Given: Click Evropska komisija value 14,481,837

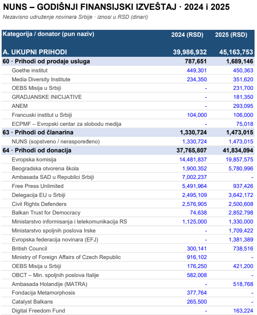Looking at the screenshot, I should point(193,160).
